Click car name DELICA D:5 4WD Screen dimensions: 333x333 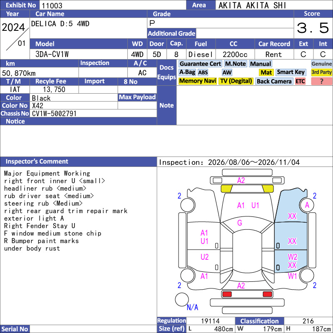(x=60, y=24)
